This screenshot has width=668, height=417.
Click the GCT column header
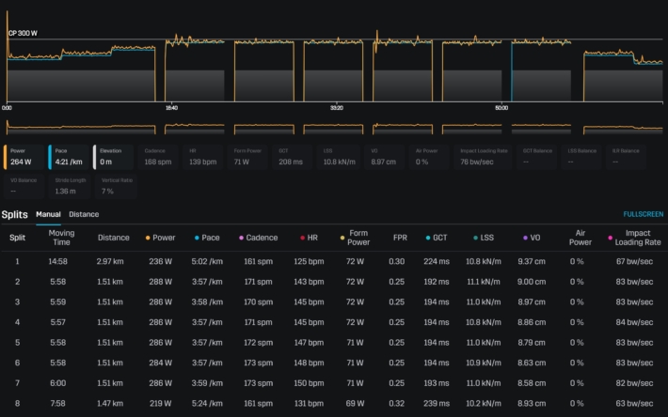437,238
